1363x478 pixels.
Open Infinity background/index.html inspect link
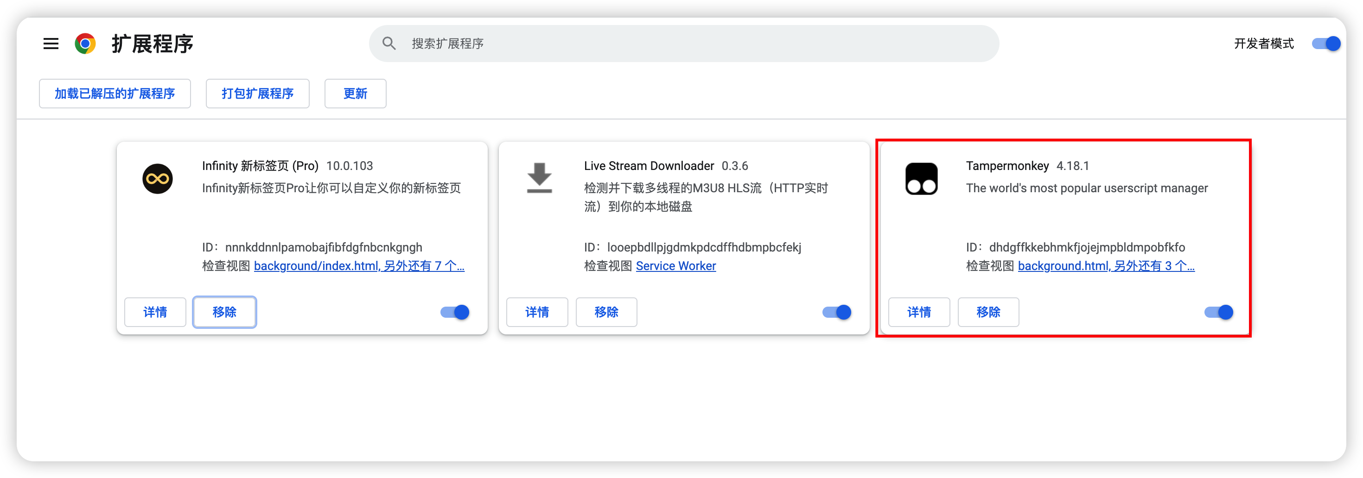click(359, 266)
